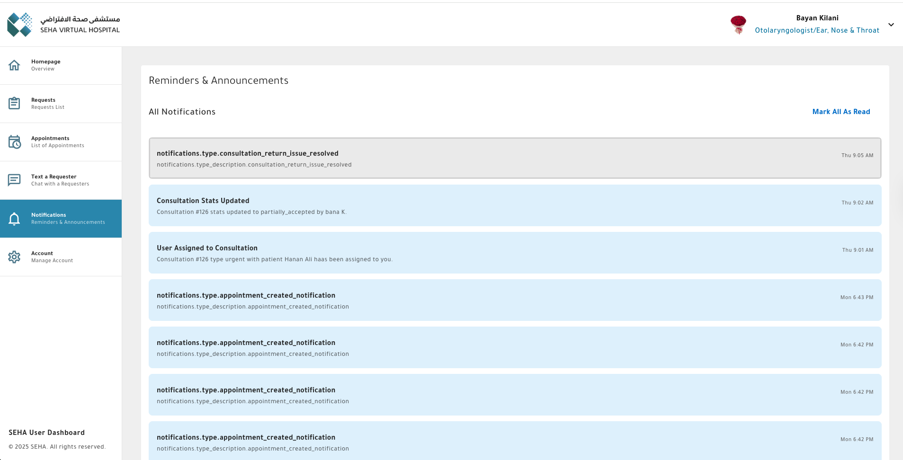Open the Homepage Overview menu item
The height and width of the screenshot is (460, 903).
(x=46, y=65)
